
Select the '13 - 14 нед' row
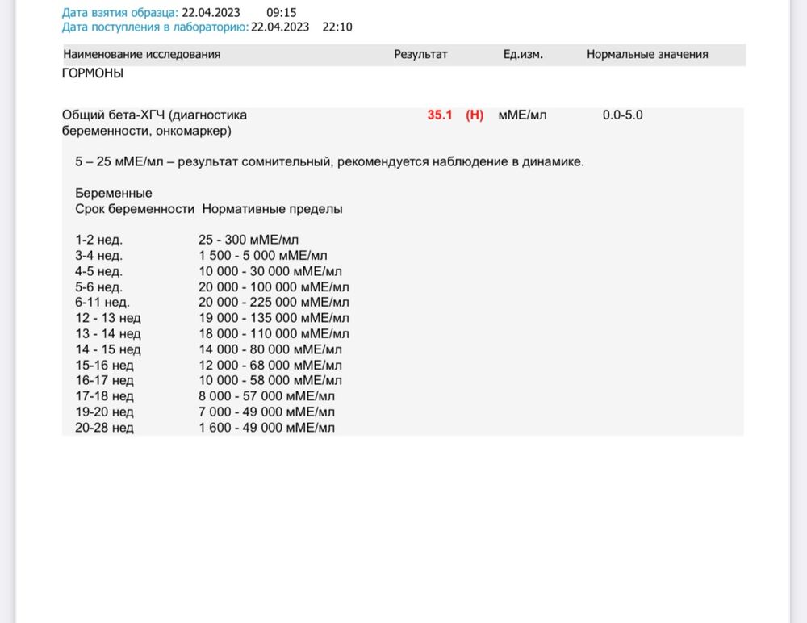(212, 333)
